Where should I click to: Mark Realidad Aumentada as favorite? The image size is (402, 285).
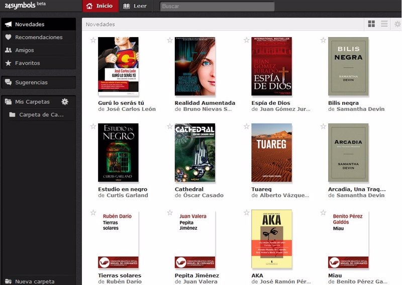[x=170, y=40]
